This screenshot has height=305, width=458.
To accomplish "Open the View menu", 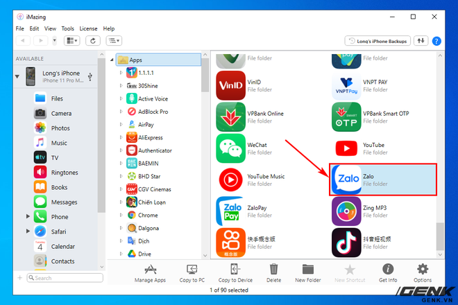I will (x=50, y=28).
